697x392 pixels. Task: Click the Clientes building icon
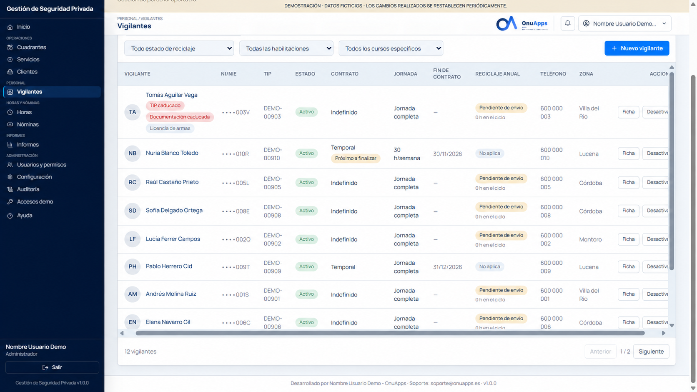10,72
